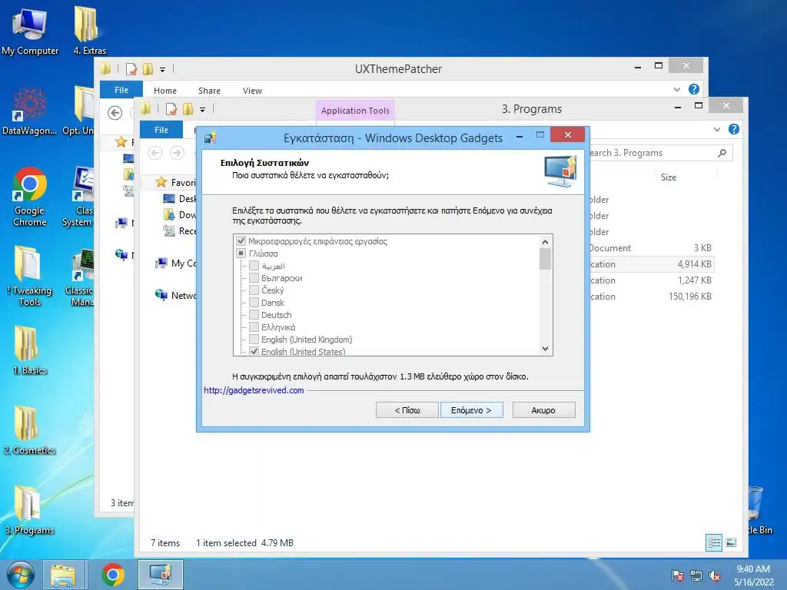Click the properties icon in UXThemePatcher title bar
Image resolution: width=787 pixels, height=590 pixels.
131,68
